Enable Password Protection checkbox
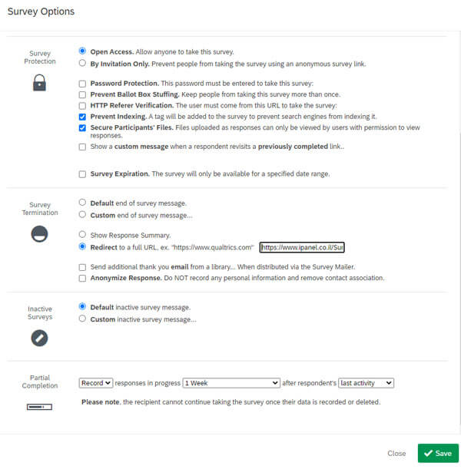This screenshot has width=461, height=469. pos(82,84)
